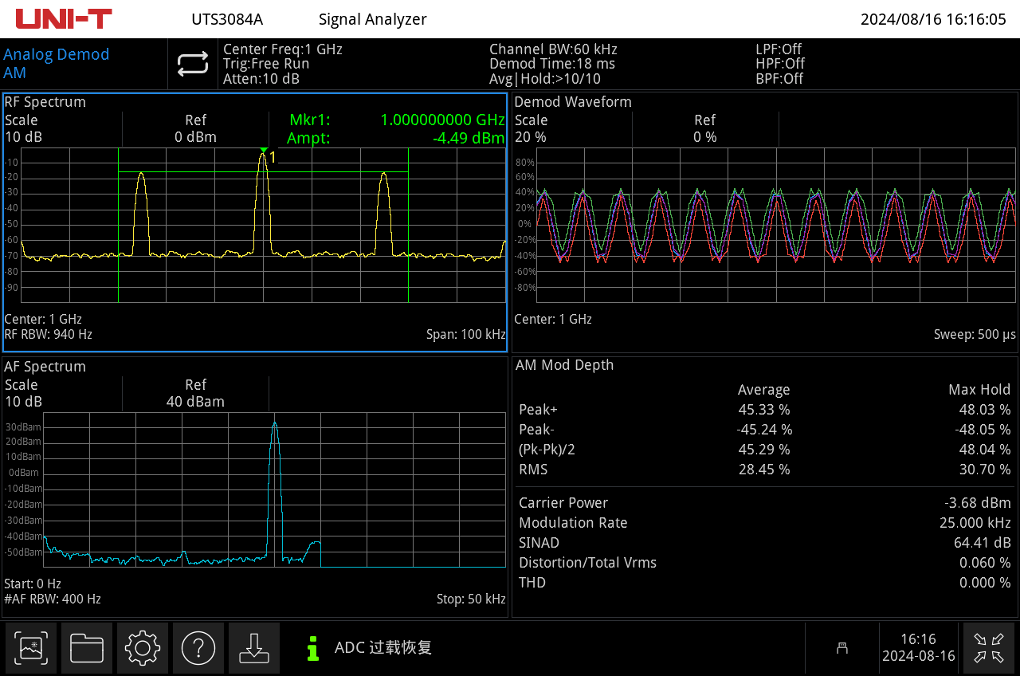1020x676 pixels.
Task: Edit the AF Spectrum Ref 40 dBam value
Action: (x=195, y=393)
